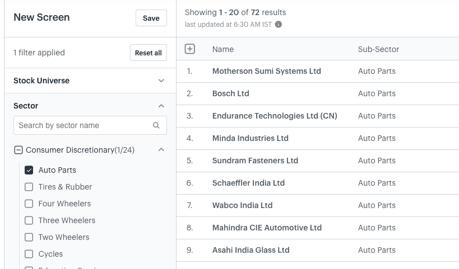The image size is (459, 269).
Task: Click the New Screen title
Action: click(41, 17)
